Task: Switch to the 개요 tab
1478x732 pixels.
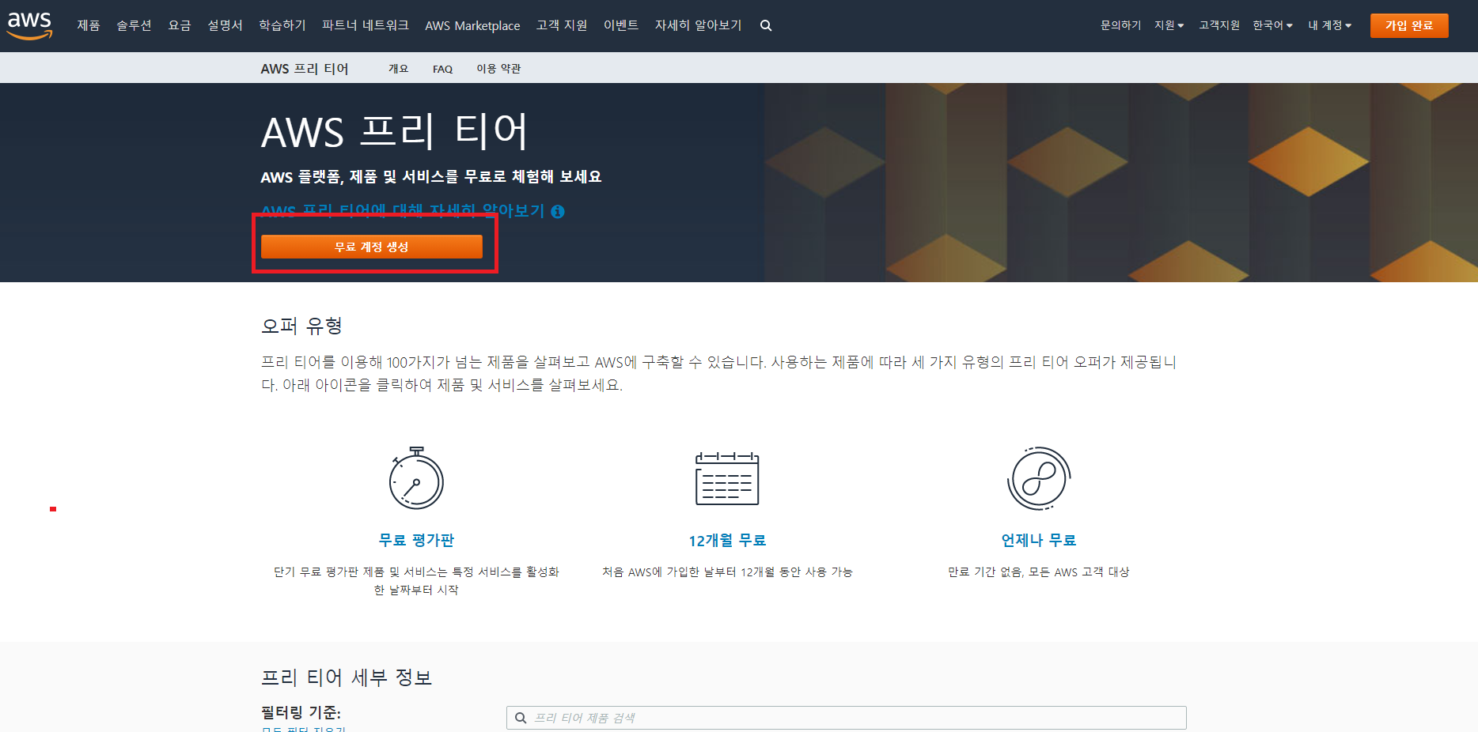Action: click(398, 69)
